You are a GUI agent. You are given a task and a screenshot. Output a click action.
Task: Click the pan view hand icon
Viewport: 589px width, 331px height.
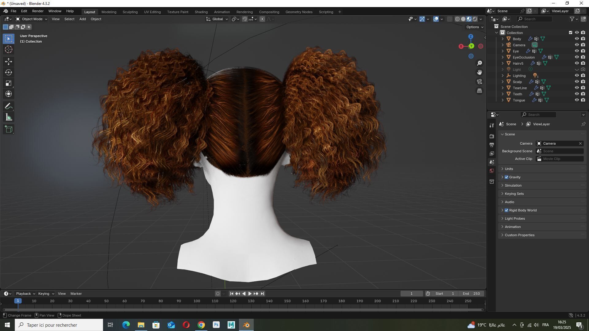pos(479,72)
